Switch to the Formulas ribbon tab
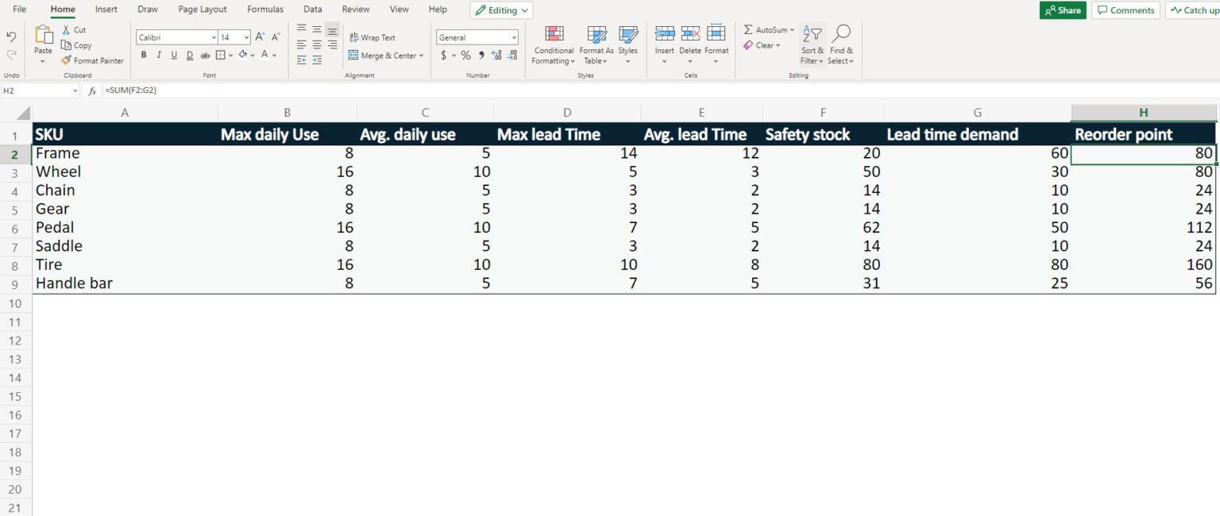This screenshot has height=516, width=1220. click(x=264, y=10)
